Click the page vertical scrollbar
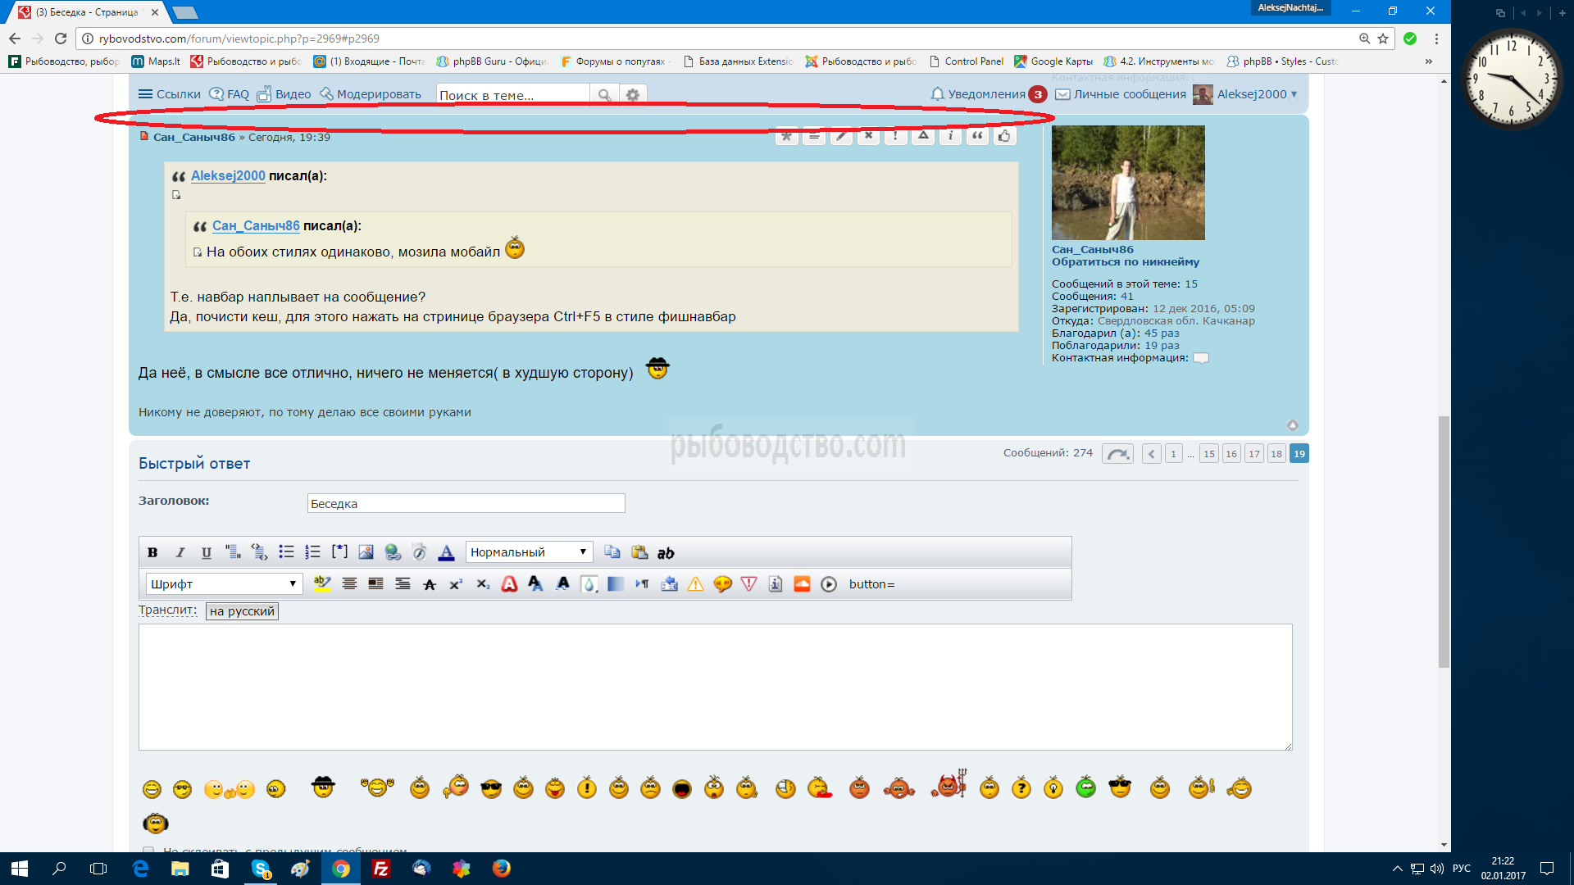 tap(1444, 541)
